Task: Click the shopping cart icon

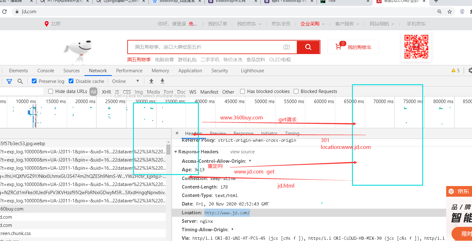Action: 339,47
